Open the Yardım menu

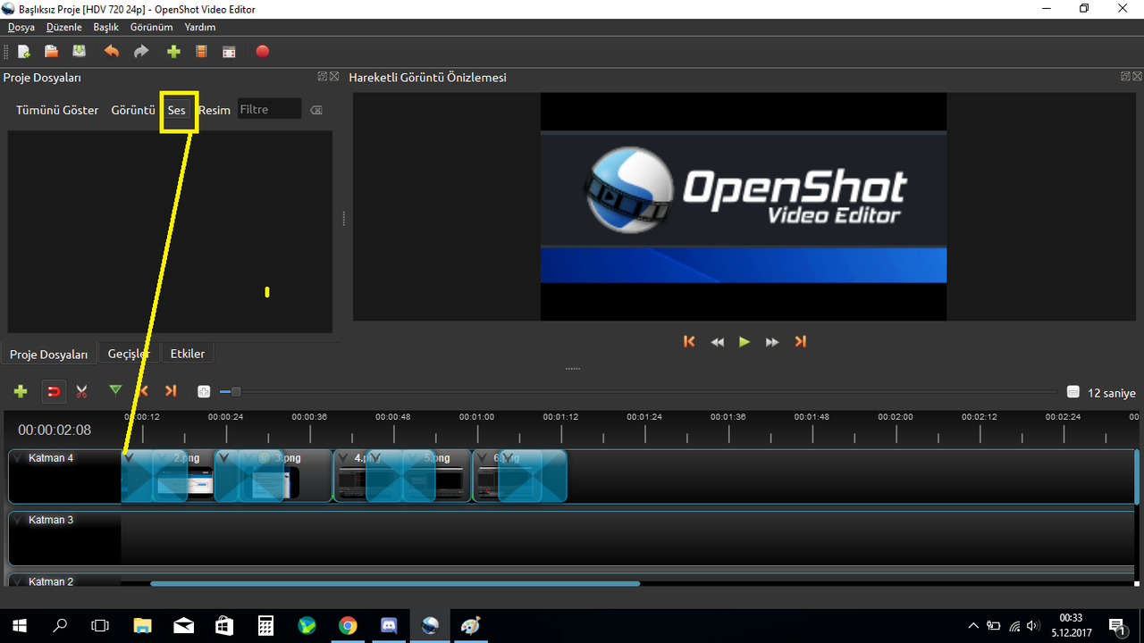[200, 28]
